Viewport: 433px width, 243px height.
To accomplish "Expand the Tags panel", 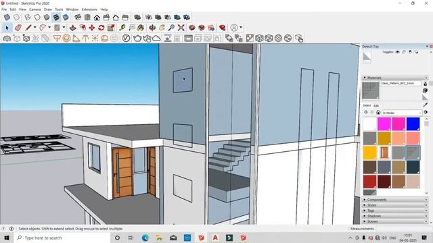I will coord(395,211).
